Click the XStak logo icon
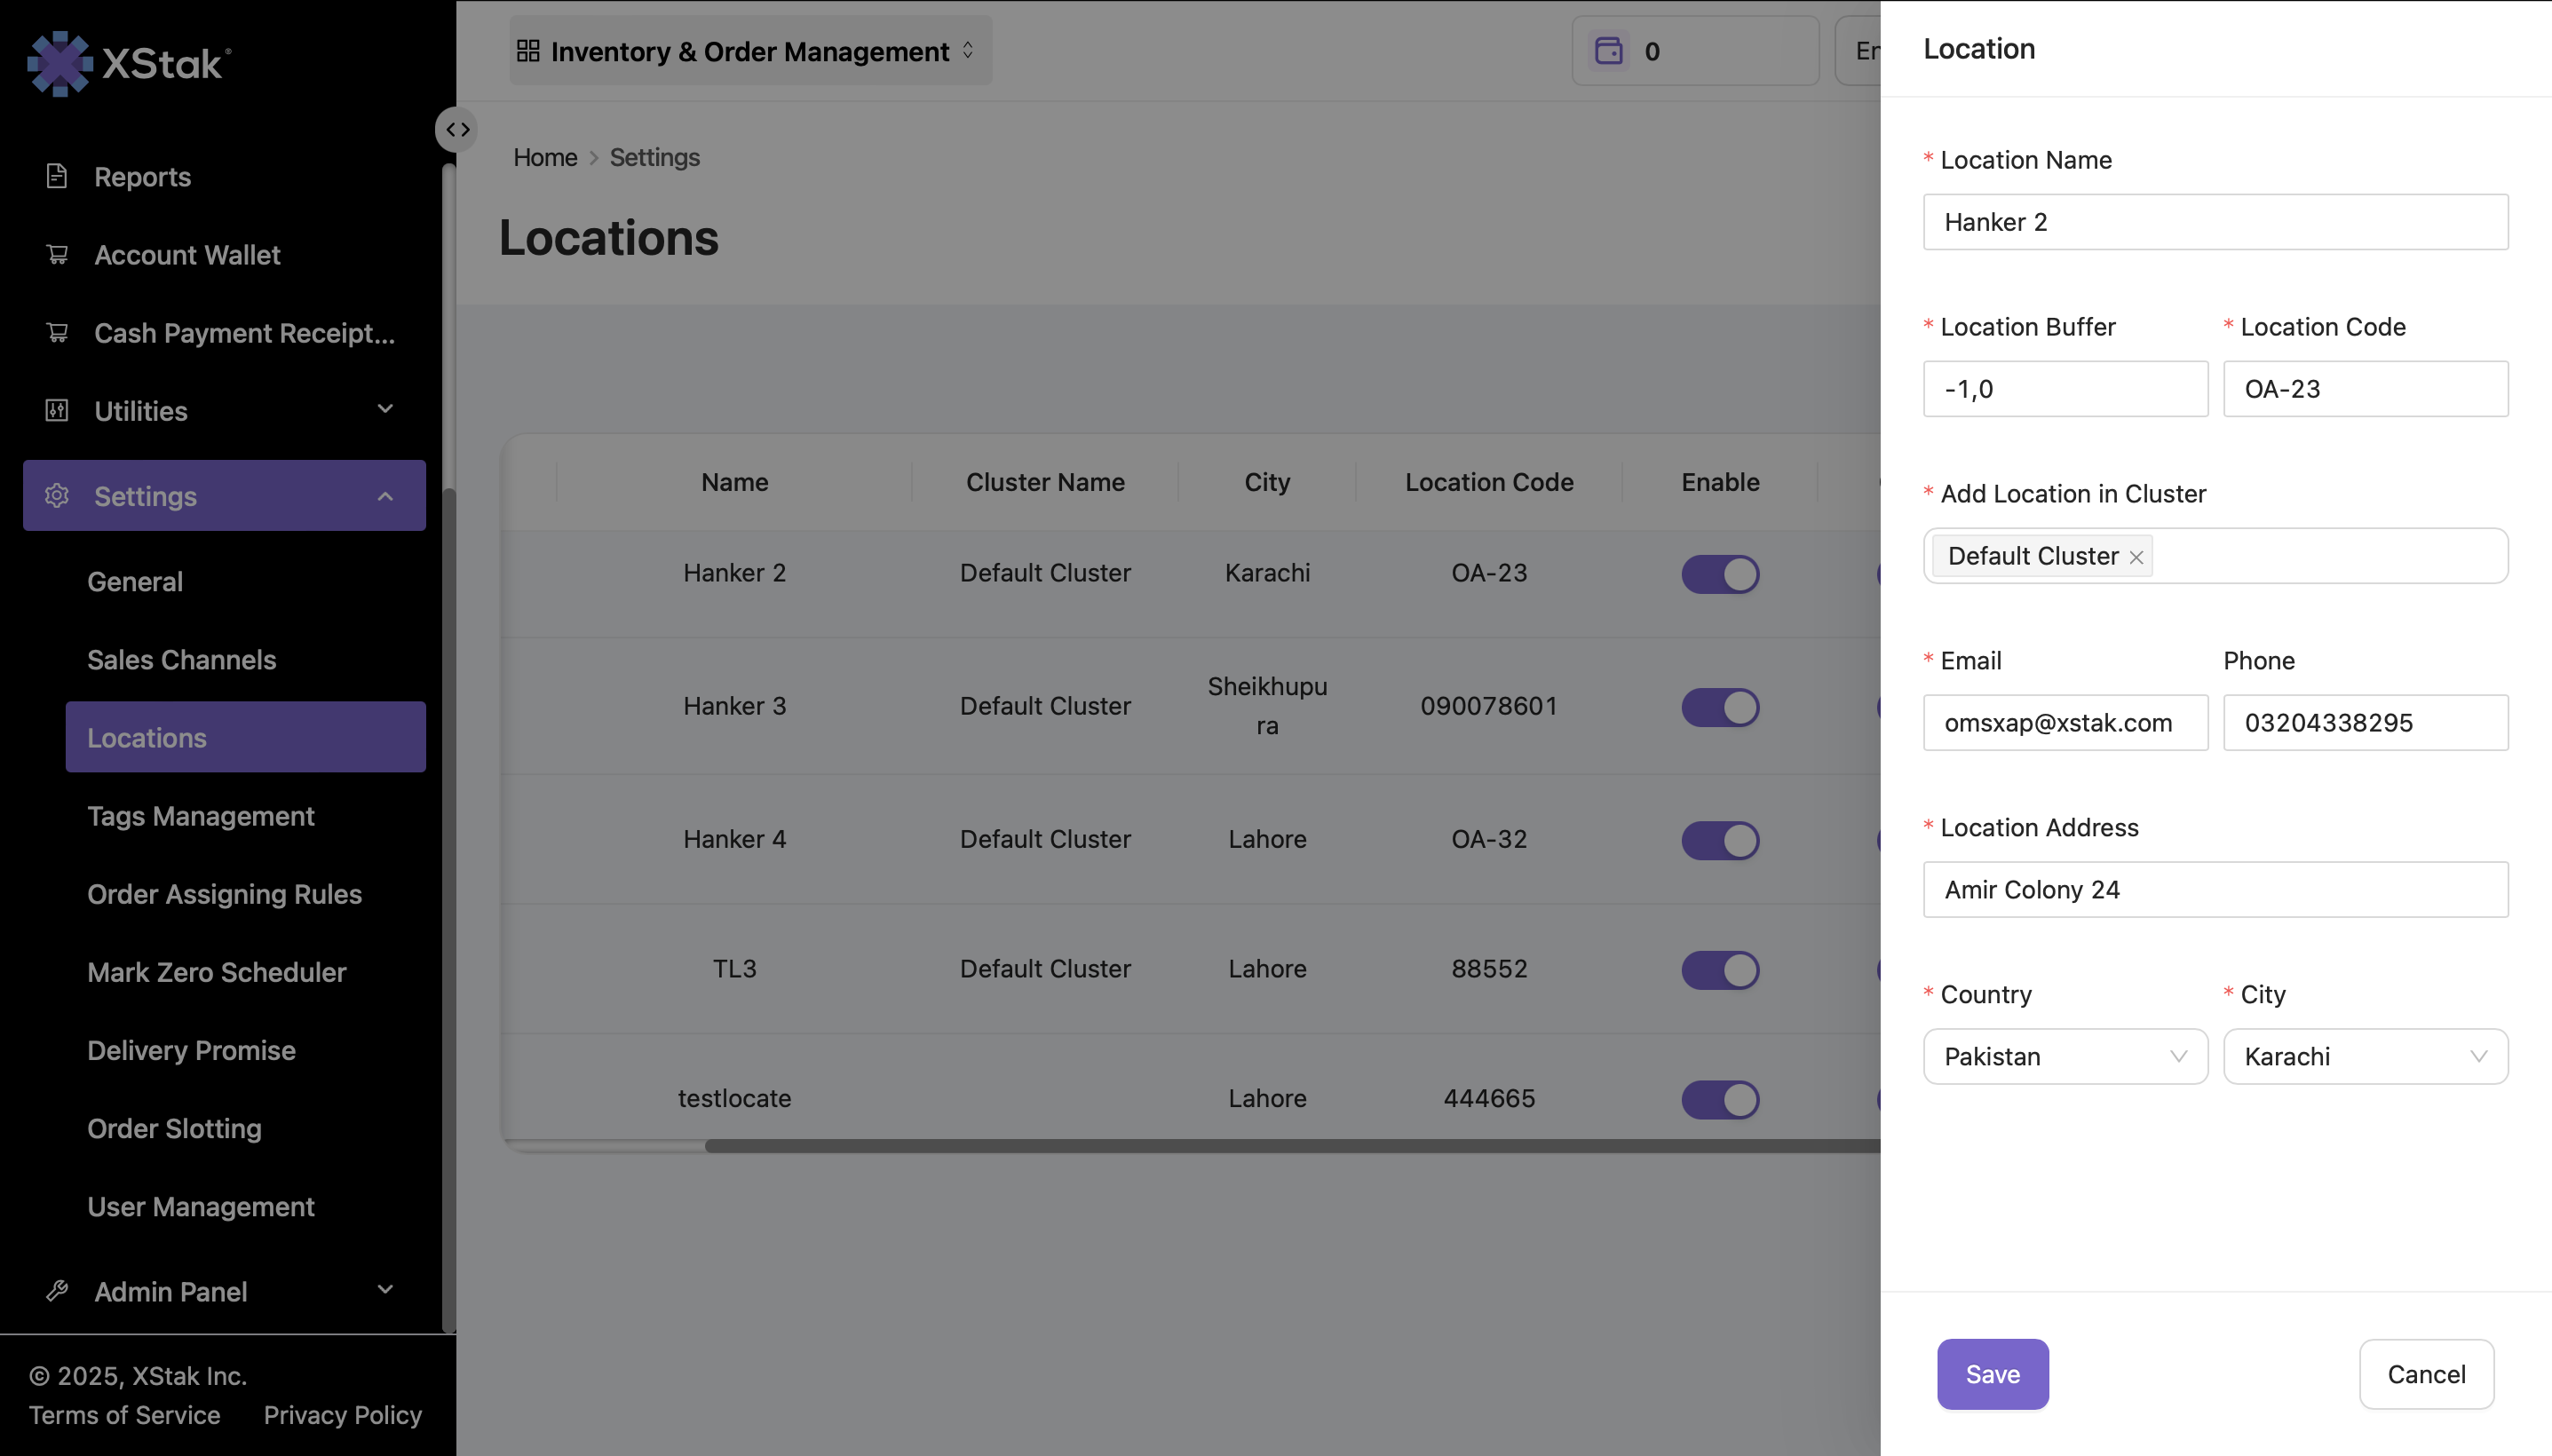 tap(59, 63)
